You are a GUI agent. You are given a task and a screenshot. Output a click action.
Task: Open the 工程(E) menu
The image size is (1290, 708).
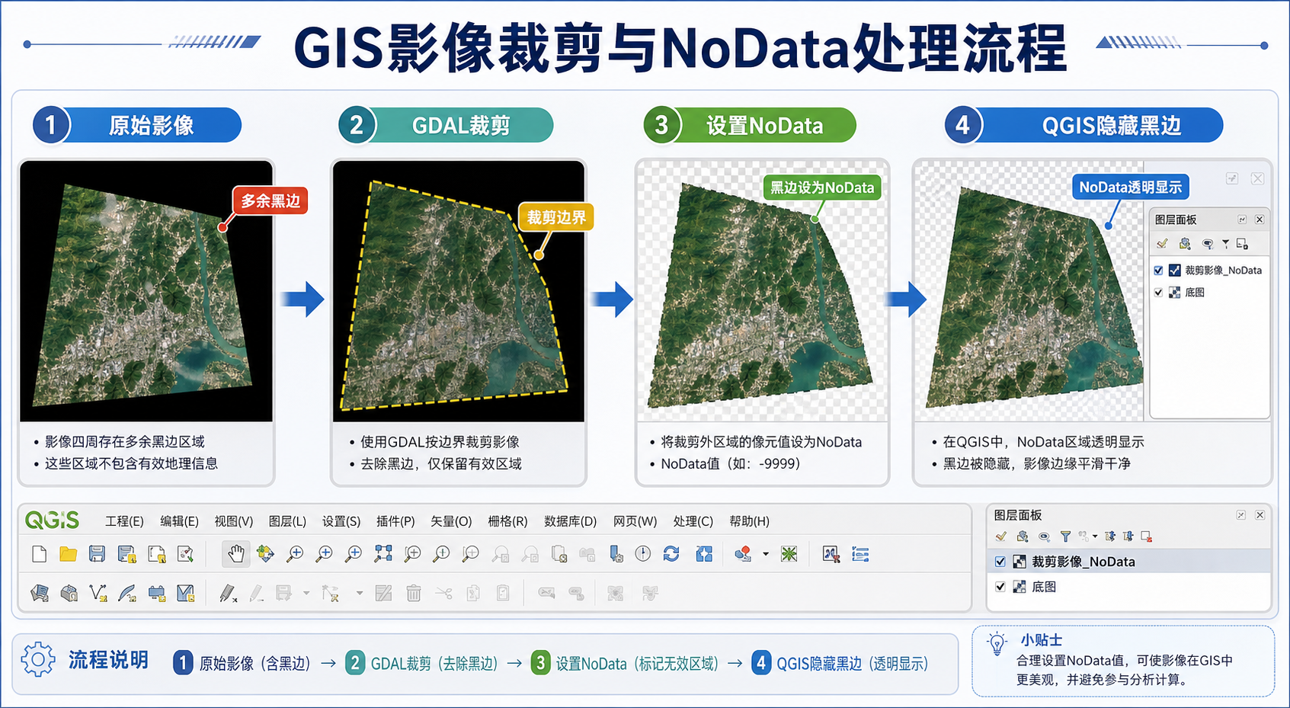click(124, 521)
